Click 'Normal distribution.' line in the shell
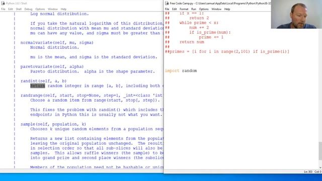The height and width of the screenshot is (181, 322). 55,47
